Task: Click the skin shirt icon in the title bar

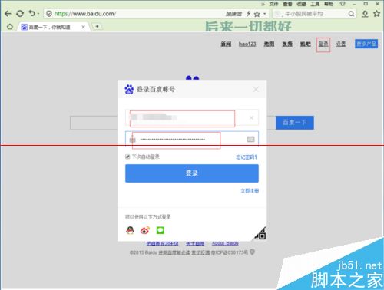Action: click(343, 4)
